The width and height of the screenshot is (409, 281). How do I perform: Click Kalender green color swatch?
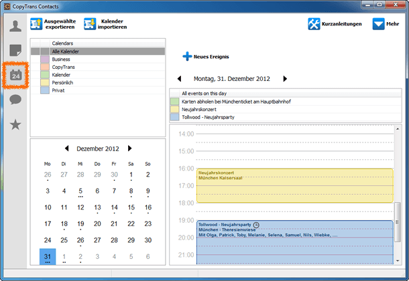click(x=45, y=75)
